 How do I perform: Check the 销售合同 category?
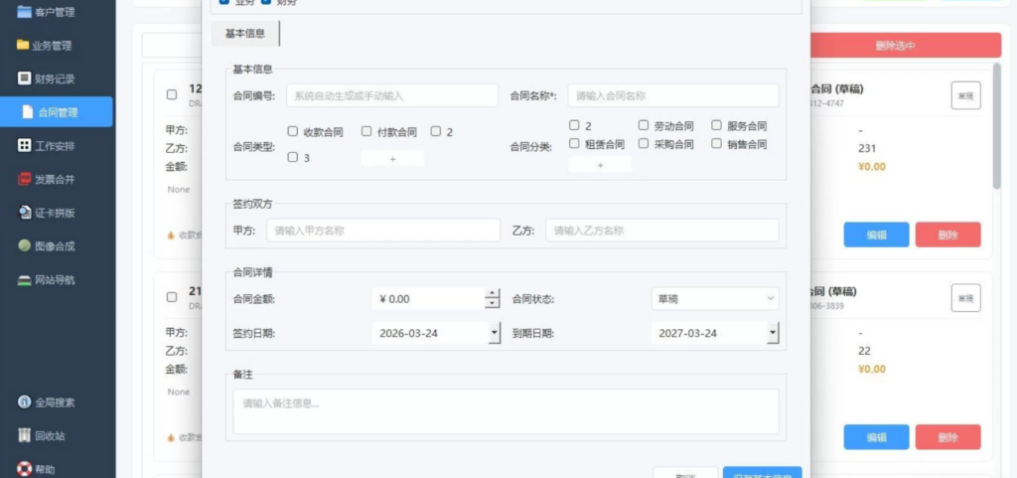tap(717, 143)
